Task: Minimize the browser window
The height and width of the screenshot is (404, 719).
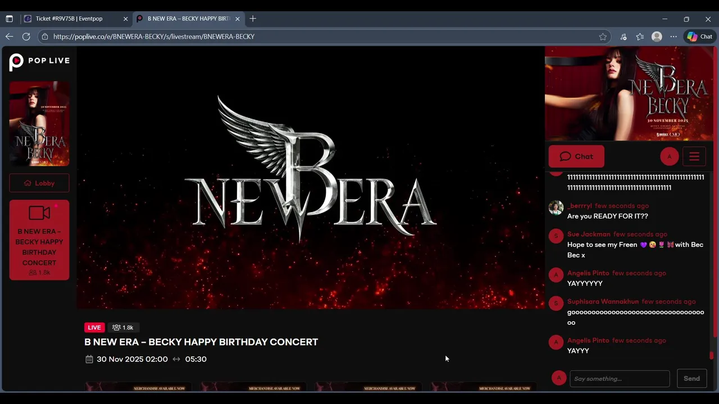Action: (665, 19)
